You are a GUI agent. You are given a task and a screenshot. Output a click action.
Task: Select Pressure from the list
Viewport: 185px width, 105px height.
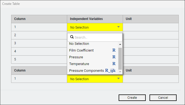pos(93,57)
